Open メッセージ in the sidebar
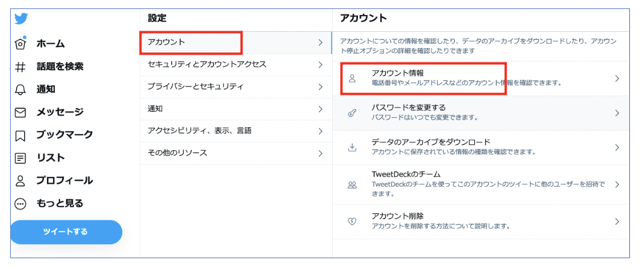 60,112
